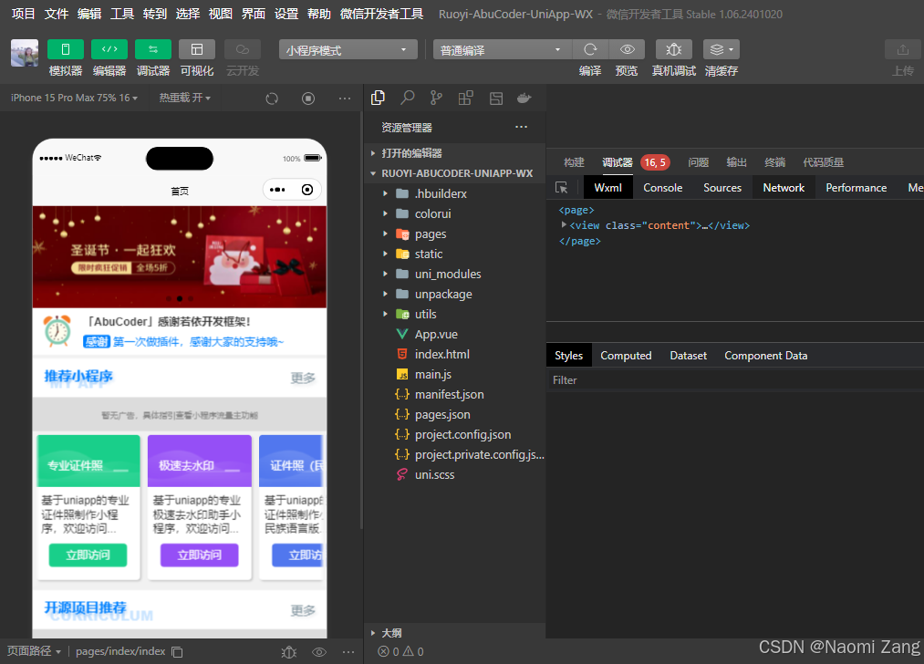Select the extensions icon in activity bar
The image size is (924, 664).
465,98
